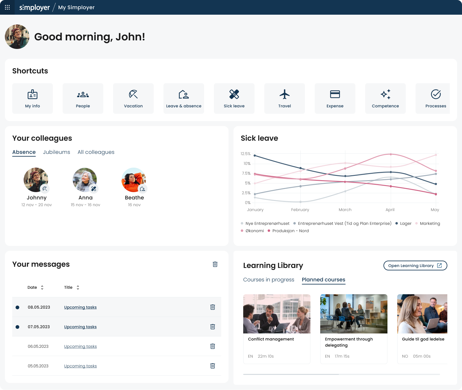Delete all messages using header trash icon

click(x=215, y=264)
